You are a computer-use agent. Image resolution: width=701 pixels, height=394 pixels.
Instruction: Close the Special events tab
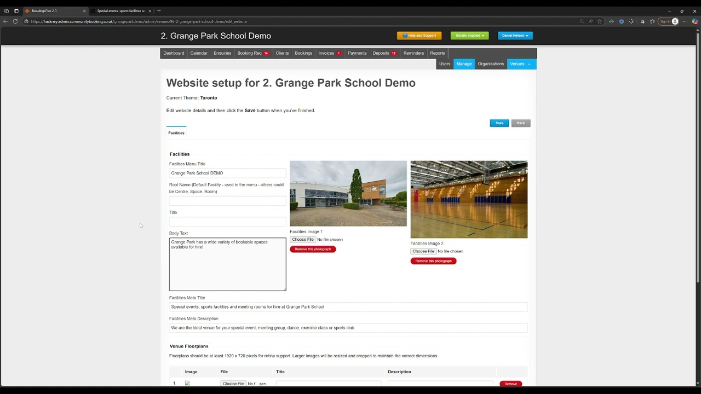(x=150, y=11)
